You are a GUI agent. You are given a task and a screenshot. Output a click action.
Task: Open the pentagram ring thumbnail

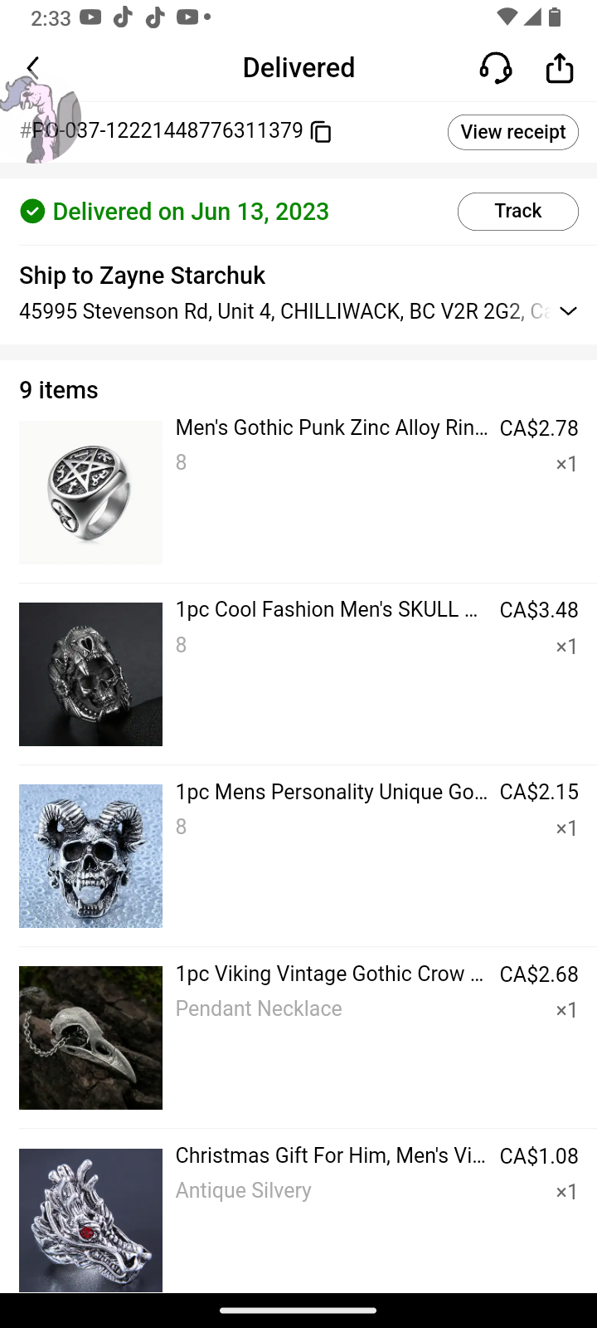tap(90, 492)
